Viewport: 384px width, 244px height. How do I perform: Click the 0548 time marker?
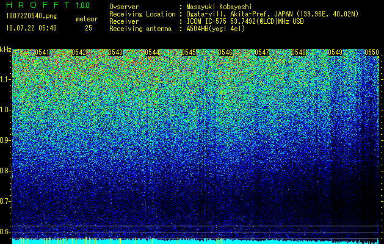pyautogui.click(x=299, y=52)
